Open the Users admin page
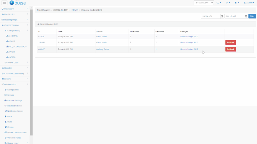The height and width of the screenshot is (144, 257). pos(10,121)
